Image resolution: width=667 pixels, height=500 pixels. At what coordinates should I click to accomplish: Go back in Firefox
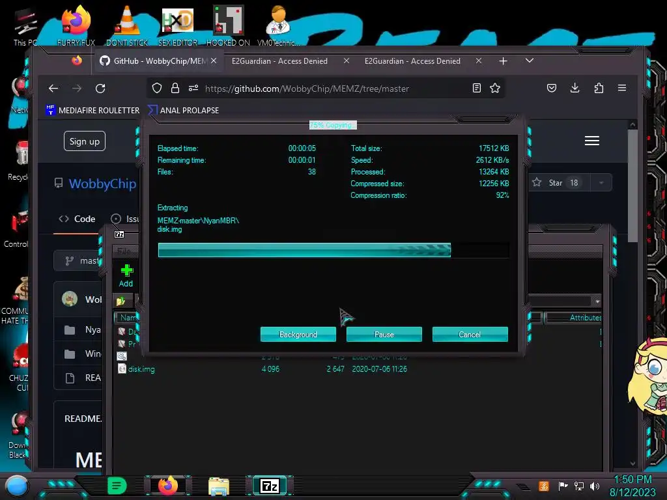(x=53, y=89)
